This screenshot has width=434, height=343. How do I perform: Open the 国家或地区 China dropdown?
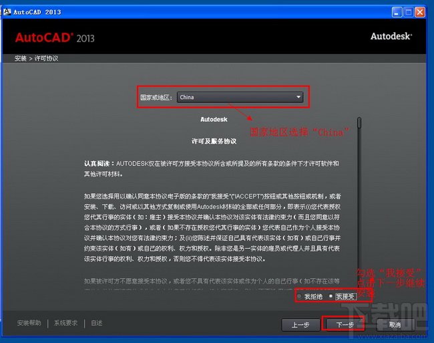[240, 97]
